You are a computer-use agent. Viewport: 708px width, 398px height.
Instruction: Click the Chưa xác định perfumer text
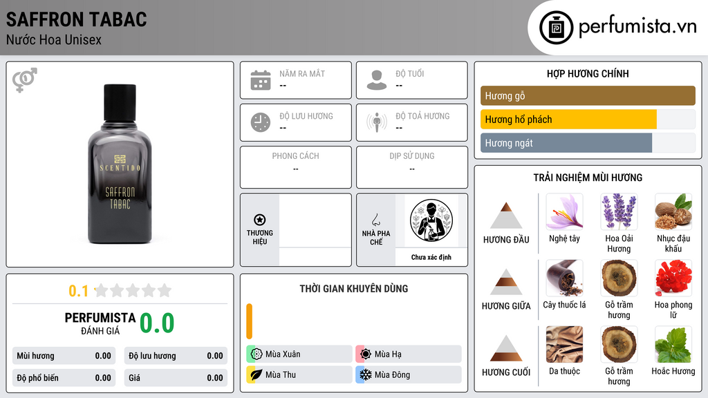431,257
